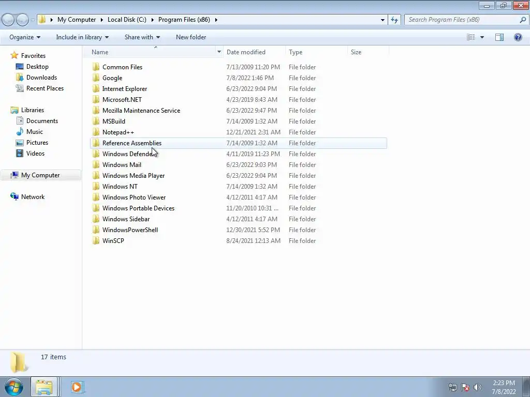530x397 pixels.
Task: Open the address bar history dropdown arrow
Action: pos(382,20)
